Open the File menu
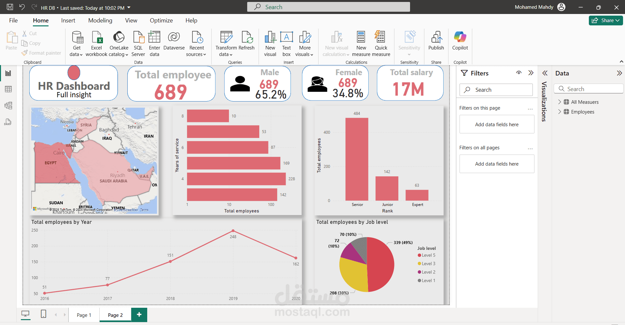The image size is (625, 325). tap(13, 20)
